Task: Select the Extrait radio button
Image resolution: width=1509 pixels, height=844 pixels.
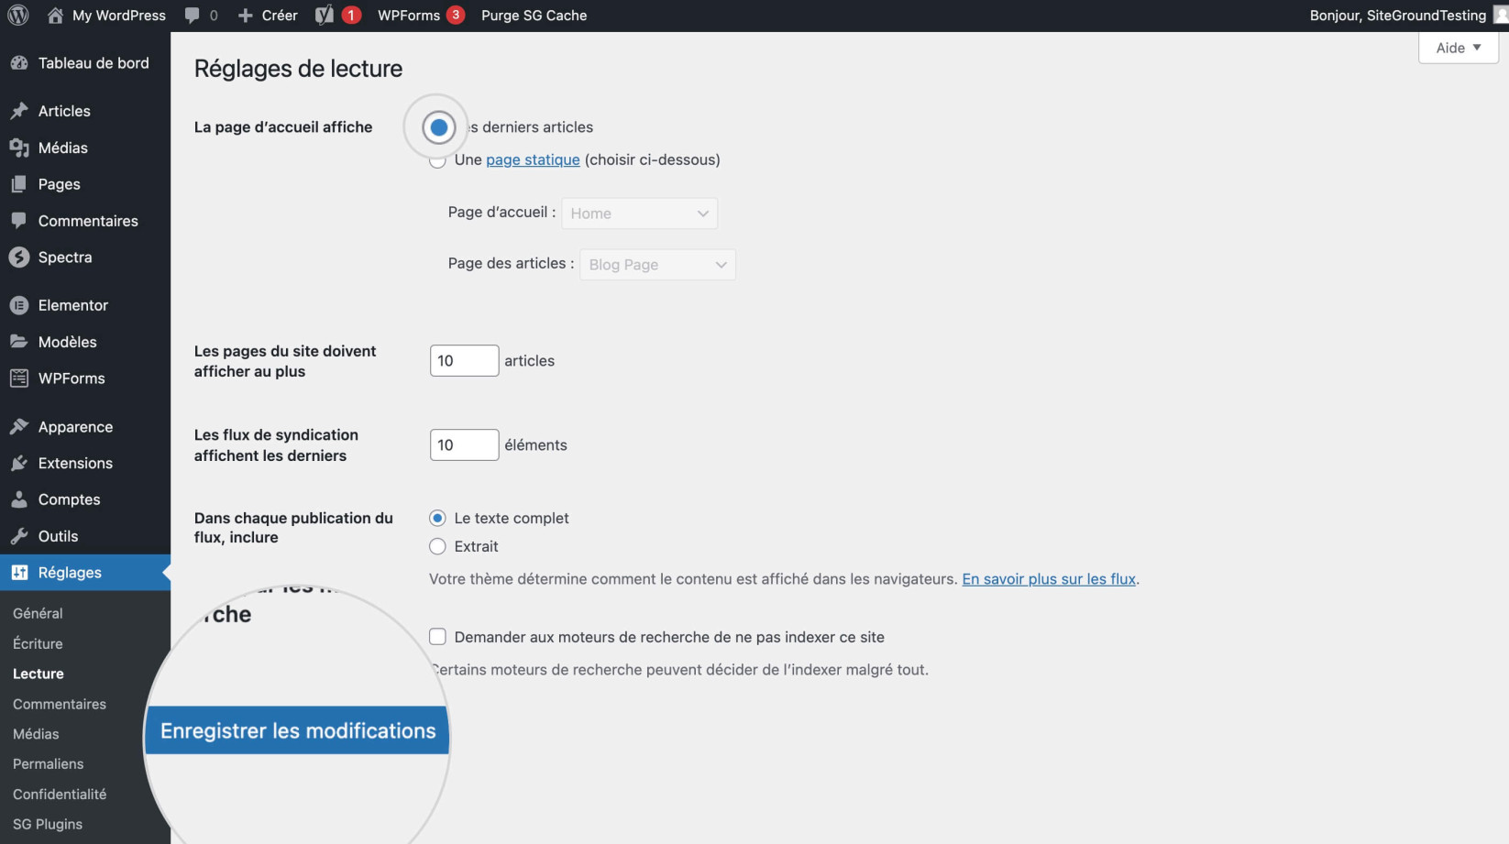Action: (438, 547)
